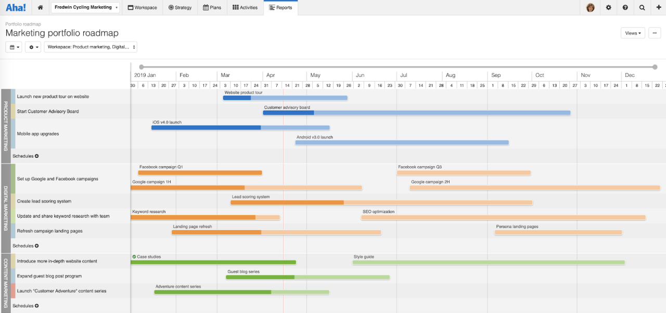Click the Portfolio roadmap breadcrumb link

(22, 24)
